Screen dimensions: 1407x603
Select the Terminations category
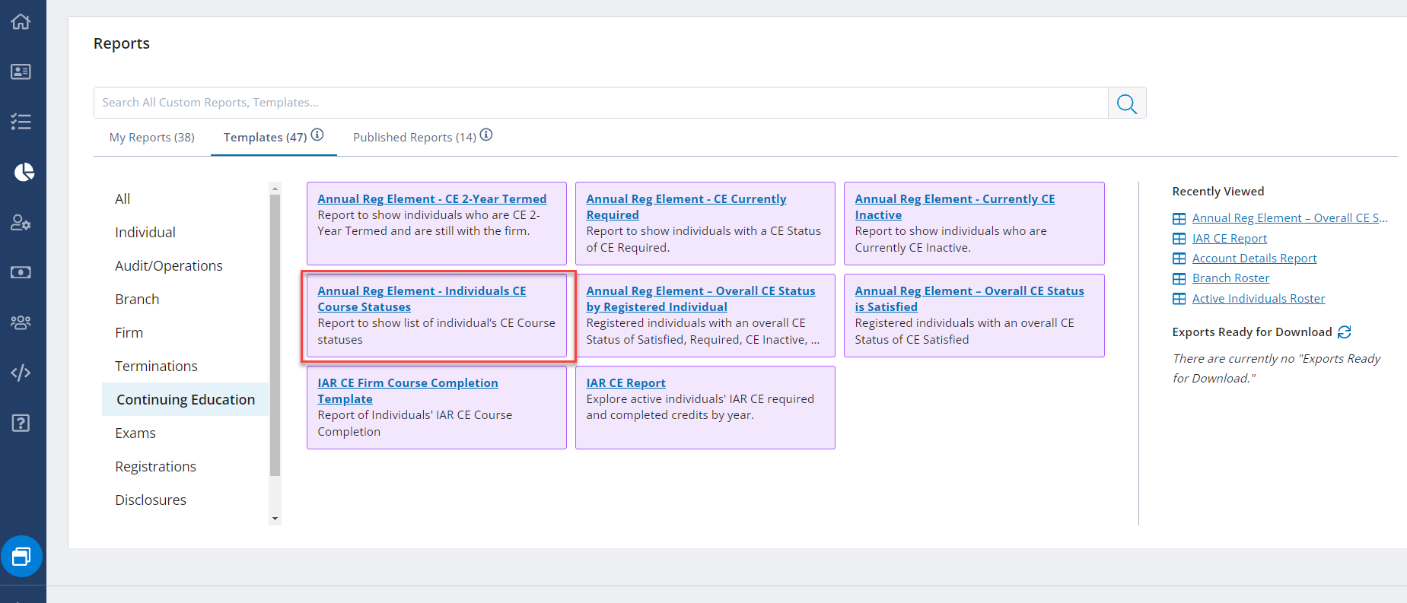(x=156, y=367)
